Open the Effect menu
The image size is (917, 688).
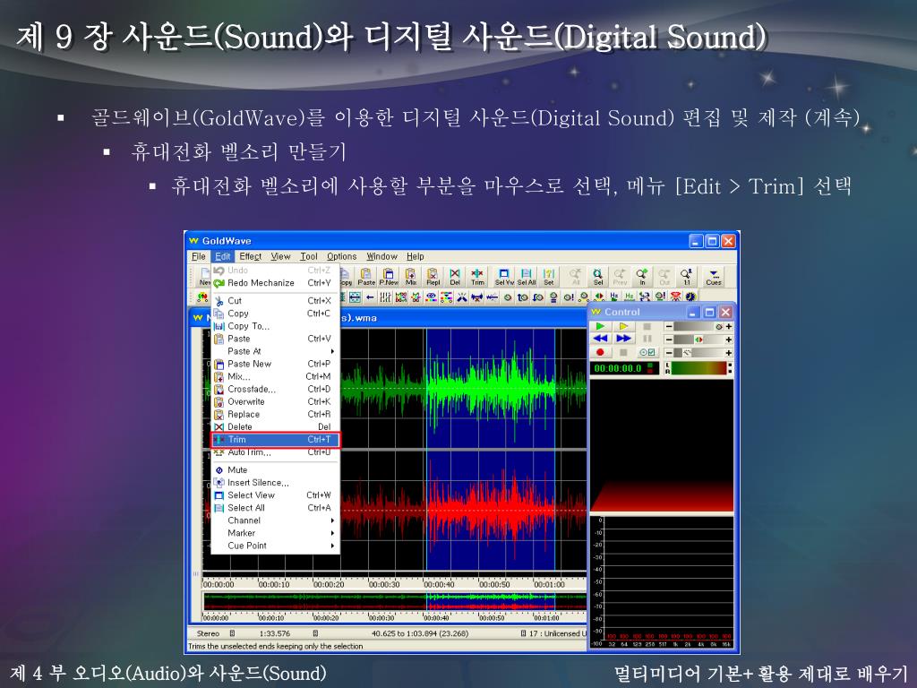[x=251, y=256]
